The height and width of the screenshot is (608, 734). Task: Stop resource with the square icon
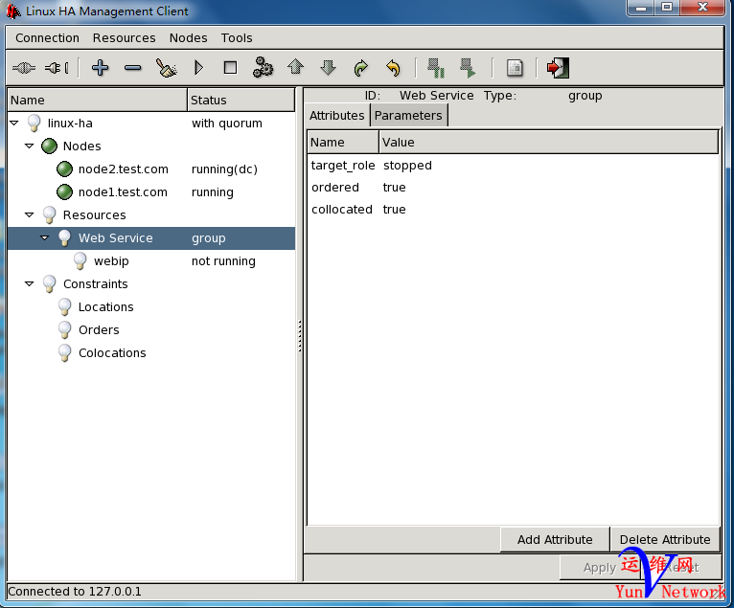[x=230, y=68]
